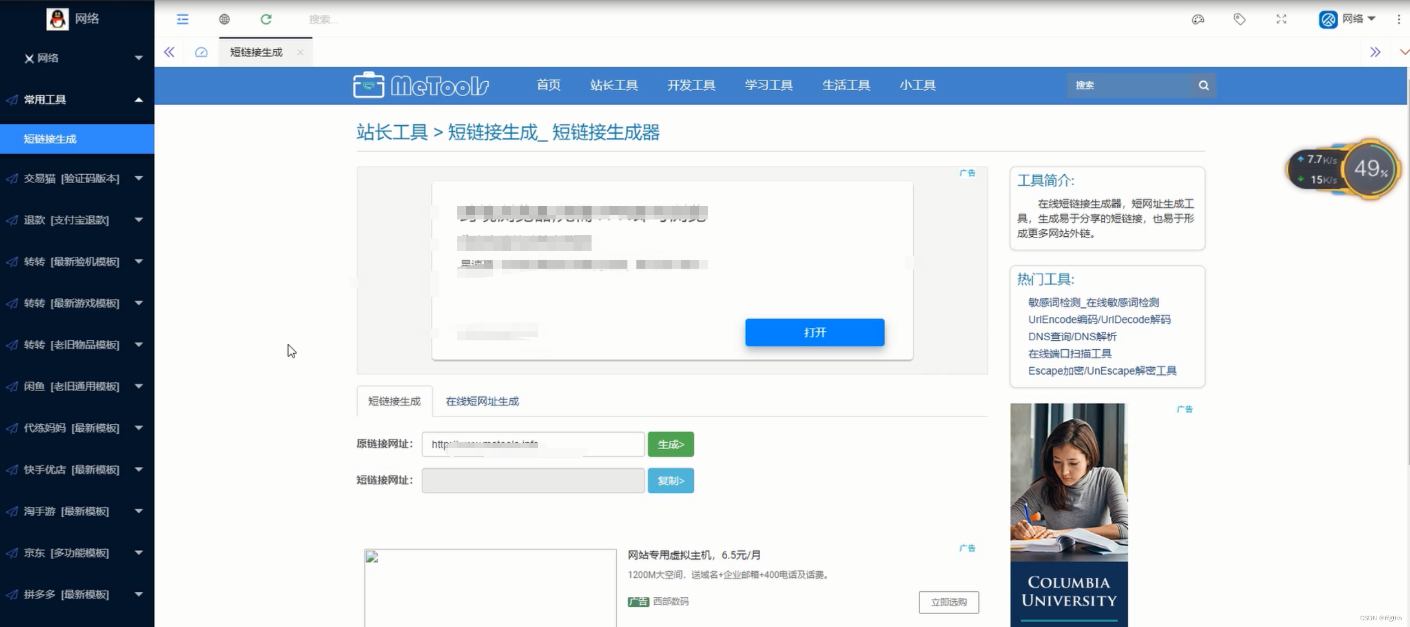This screenshot has height=627, width=1410.
Task: Click the green 生成 button
Action: (x=671, y=444)
